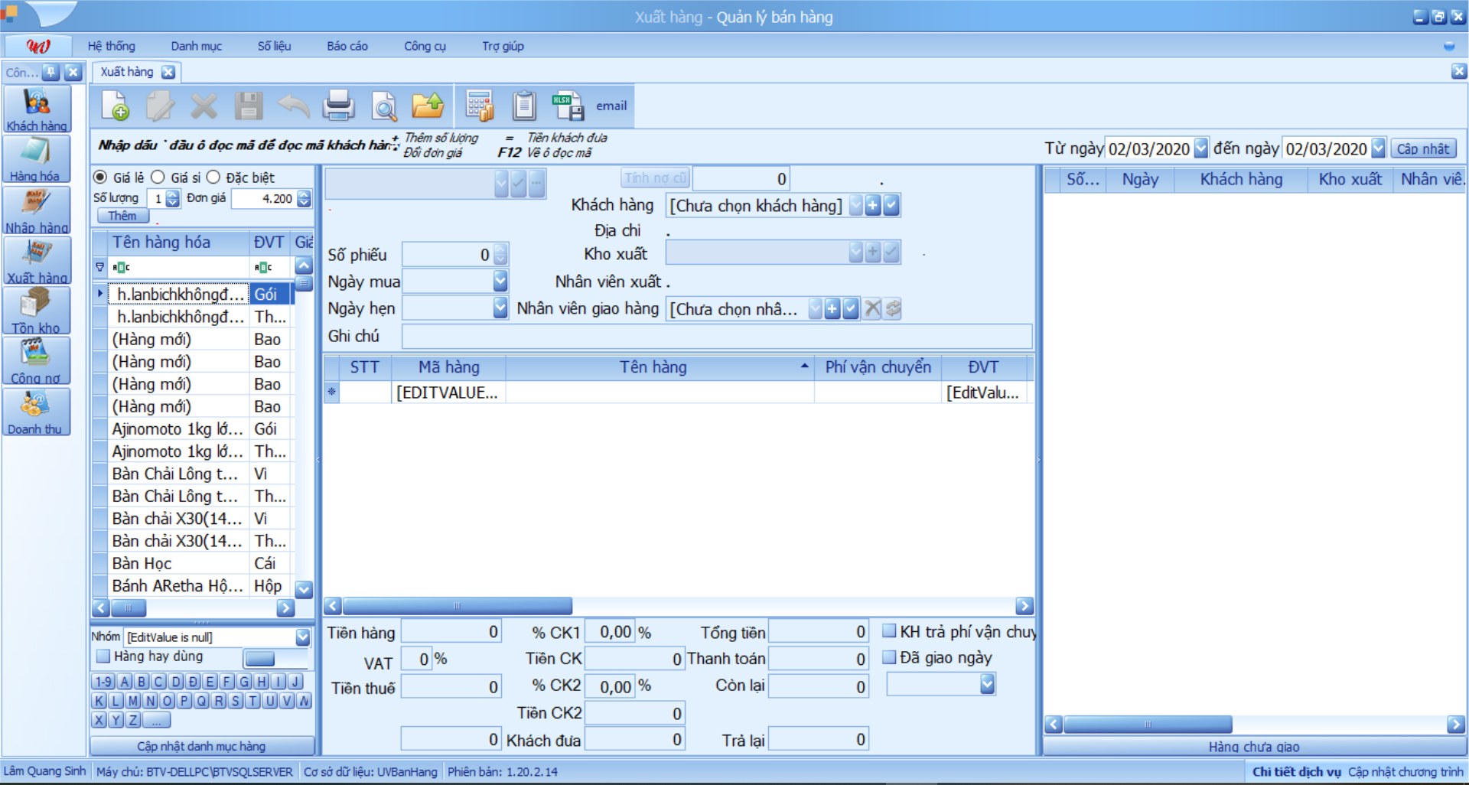Clear delivery staff X icon
Image resolution: width=1469 pixels, height=785 pixels.
pos(873,308)
